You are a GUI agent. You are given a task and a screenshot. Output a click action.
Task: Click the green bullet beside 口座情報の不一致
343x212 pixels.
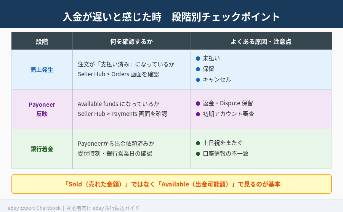(x=198, y=154)
